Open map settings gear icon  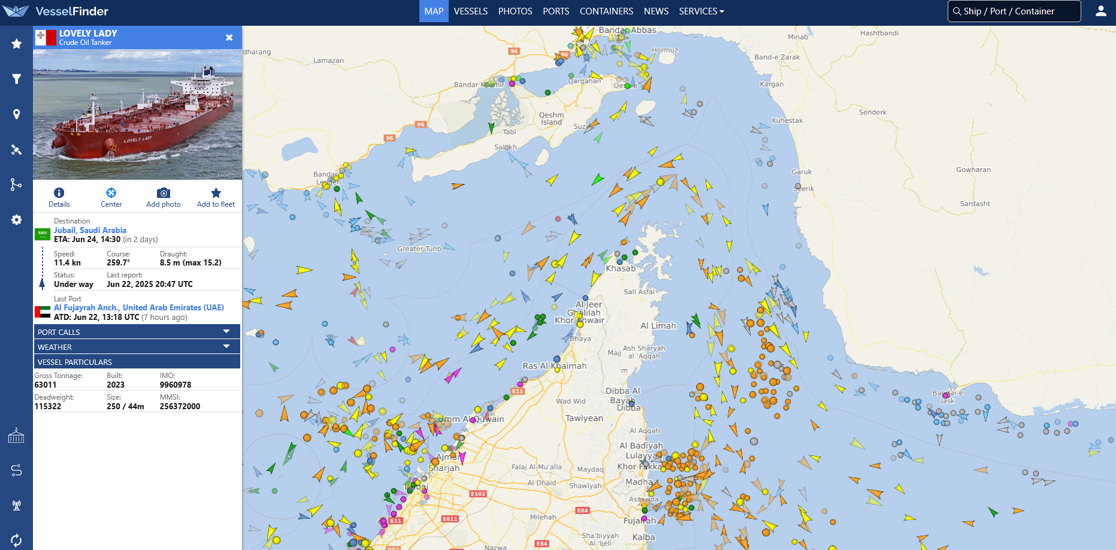pyautogui.click(x=16, y=220)
